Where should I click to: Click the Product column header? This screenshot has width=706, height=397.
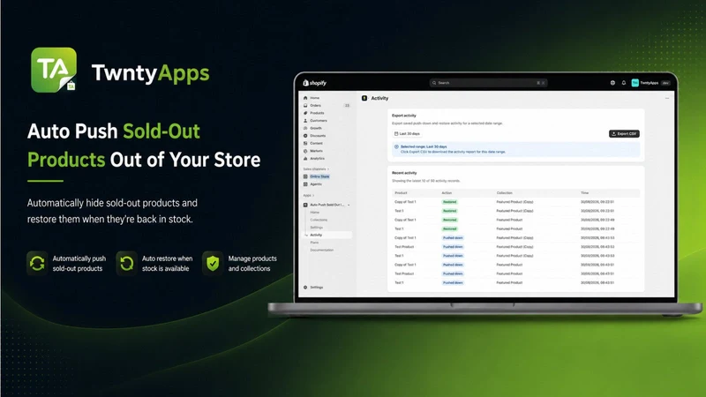pyautogui.click(x=401, y=192)
